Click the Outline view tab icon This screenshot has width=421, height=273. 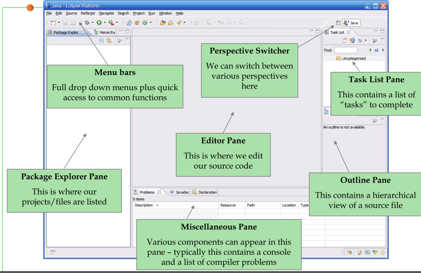pos(327,112)
